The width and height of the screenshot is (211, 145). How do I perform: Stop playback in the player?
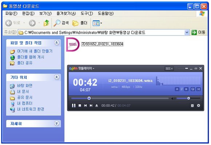point(80,105)
